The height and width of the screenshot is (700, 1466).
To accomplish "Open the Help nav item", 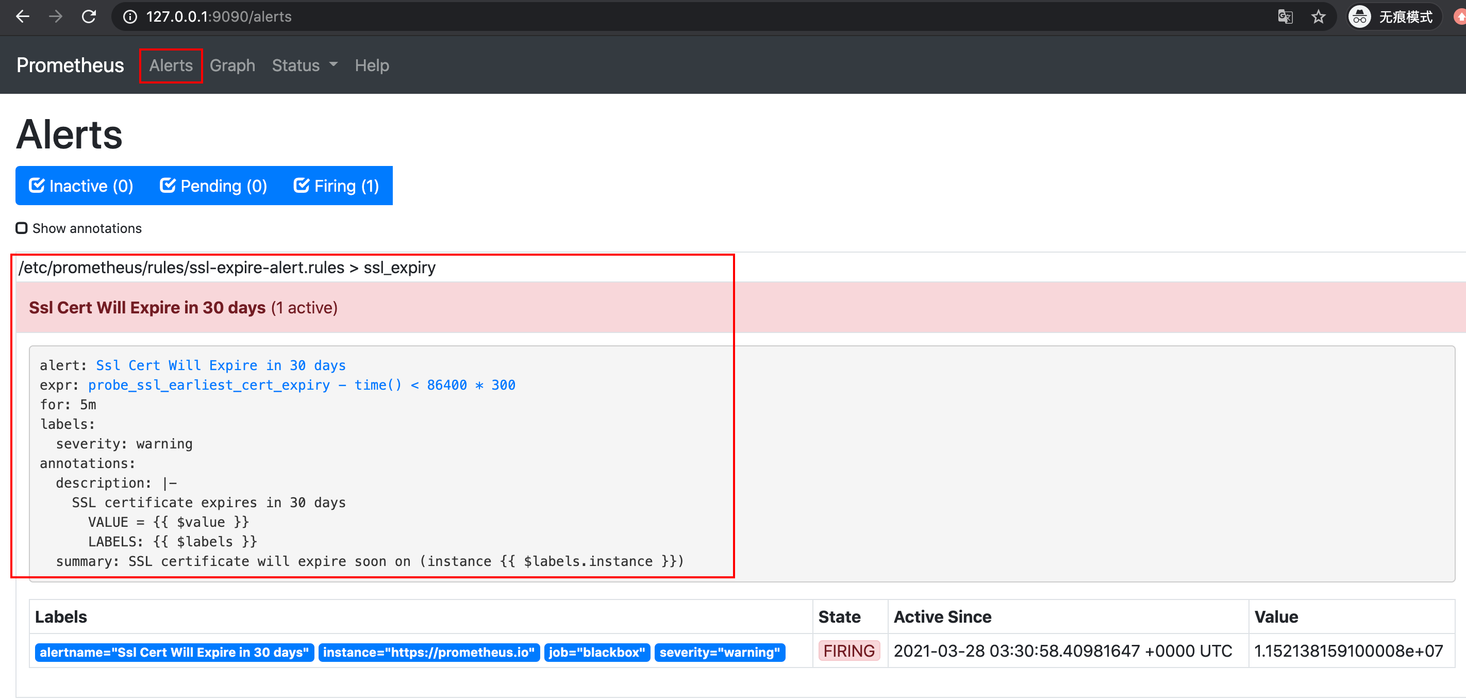I will coord(372,65).
